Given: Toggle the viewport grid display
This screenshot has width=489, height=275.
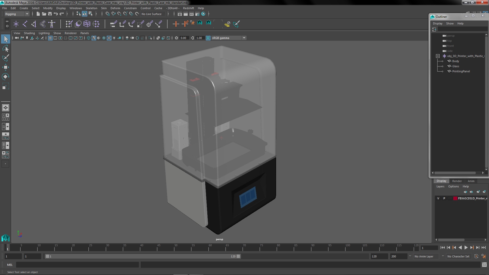Looking at the screenshot, I should [x=50, y=38].
